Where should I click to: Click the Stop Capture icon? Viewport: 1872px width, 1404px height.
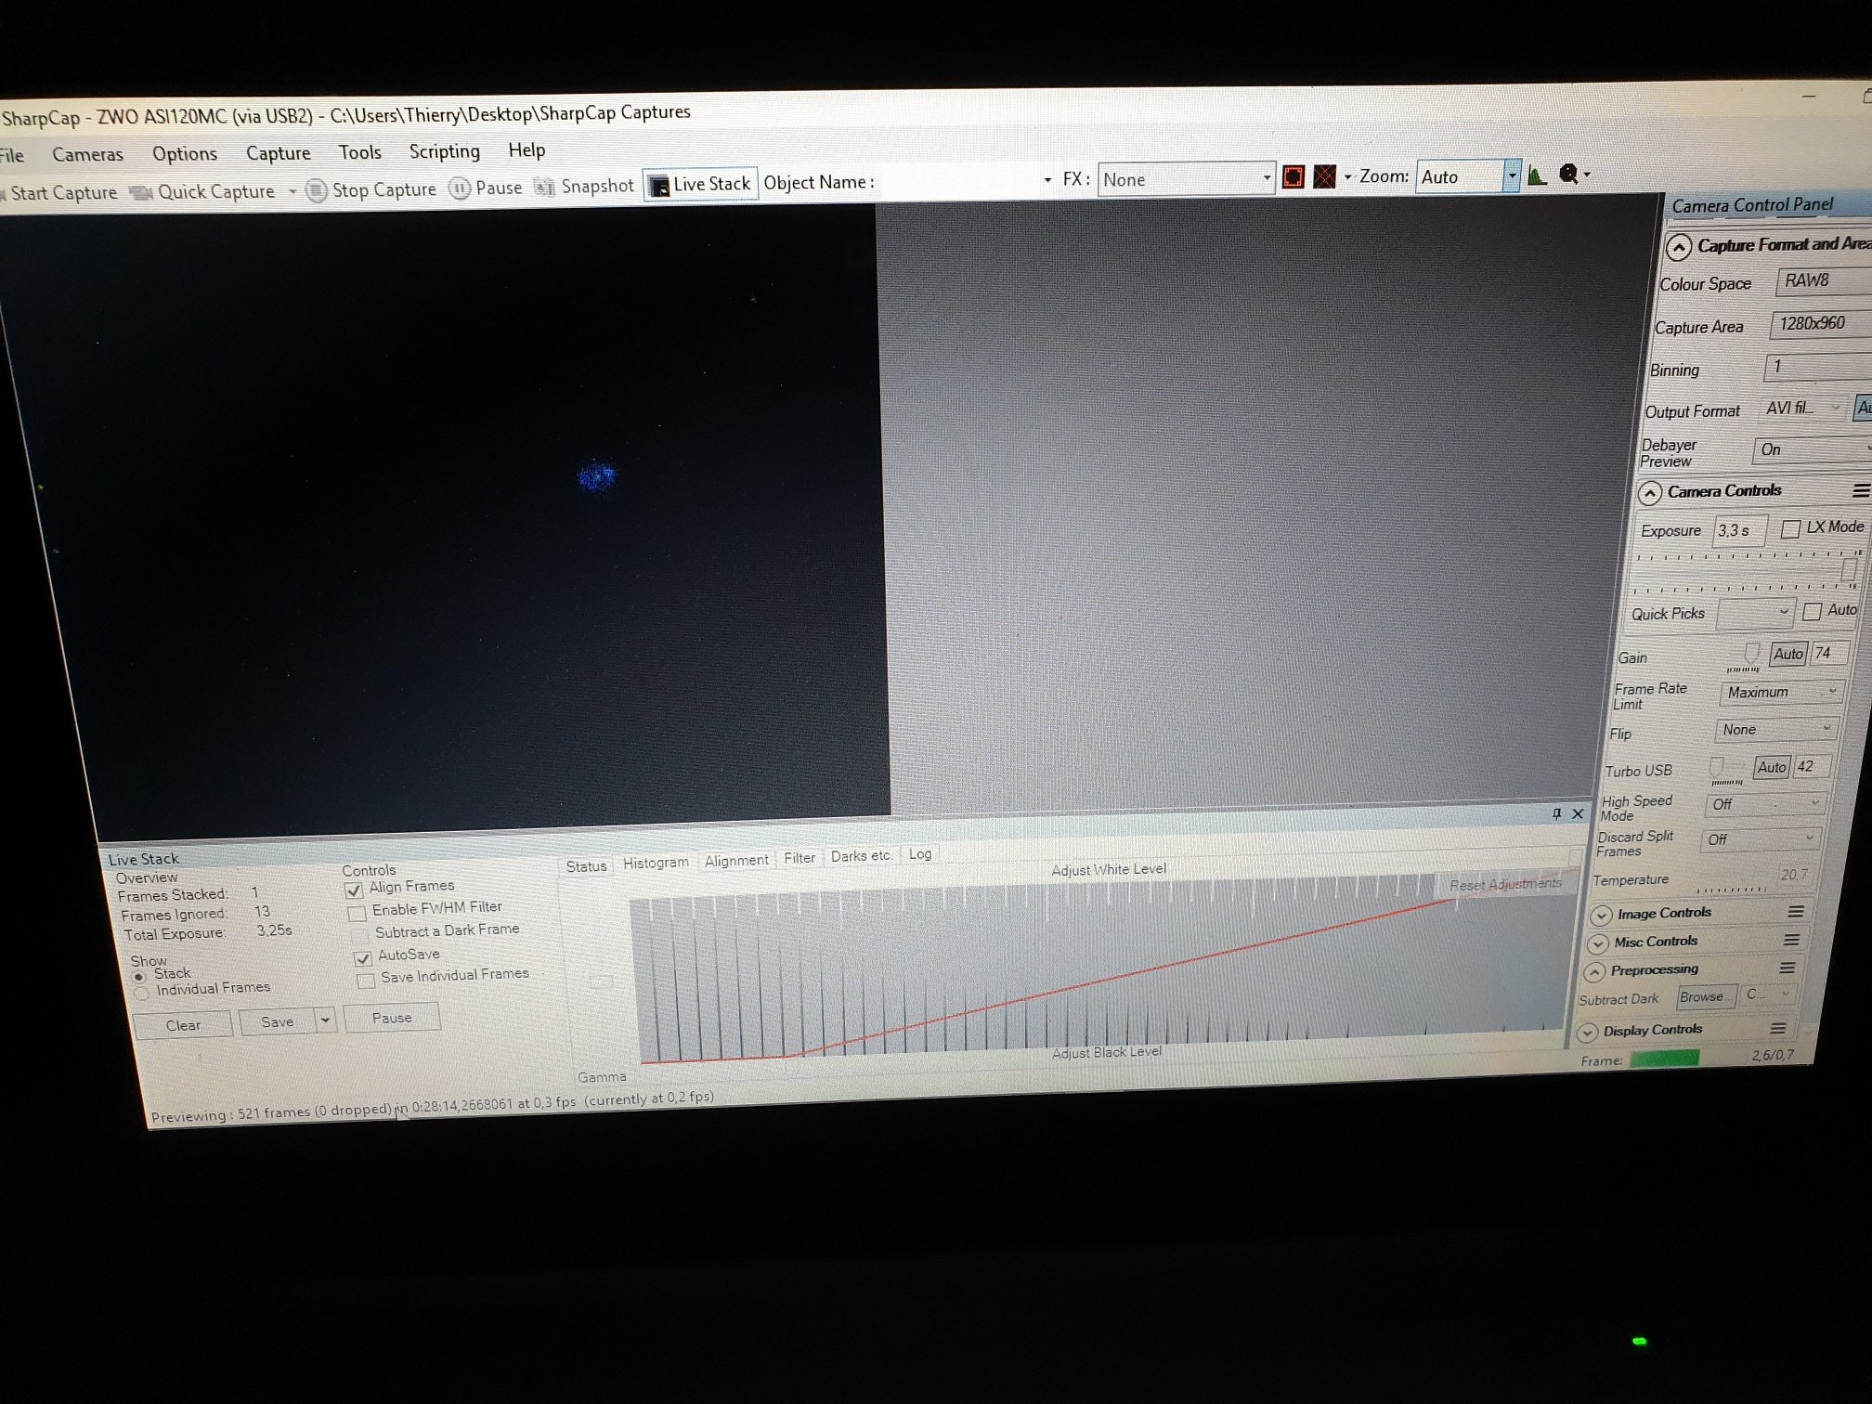[317, 190]
